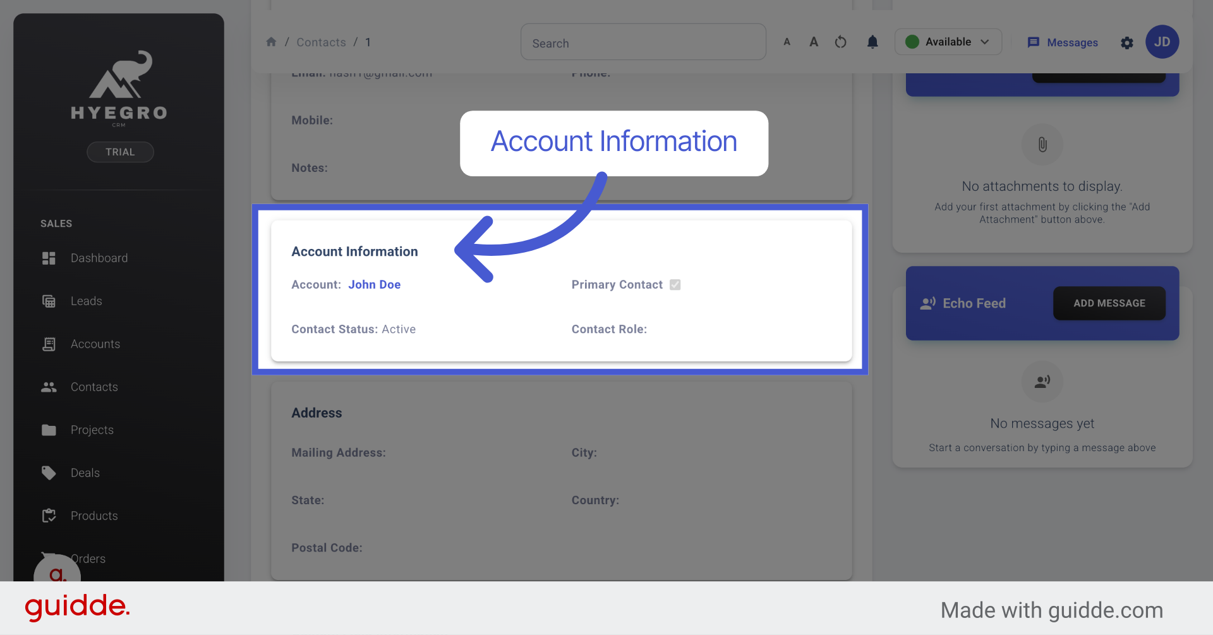Open Accounts using its sidebar icon
1213x635 pixels.
(x=49, y=344)
